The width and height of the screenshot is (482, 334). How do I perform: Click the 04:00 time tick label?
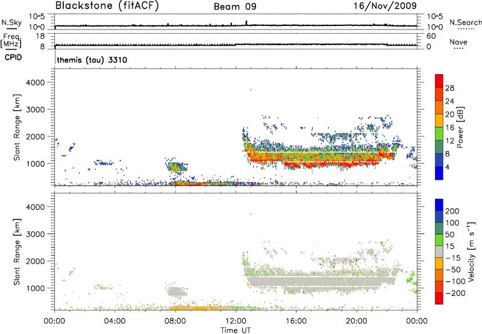click(x=114, y=321)
